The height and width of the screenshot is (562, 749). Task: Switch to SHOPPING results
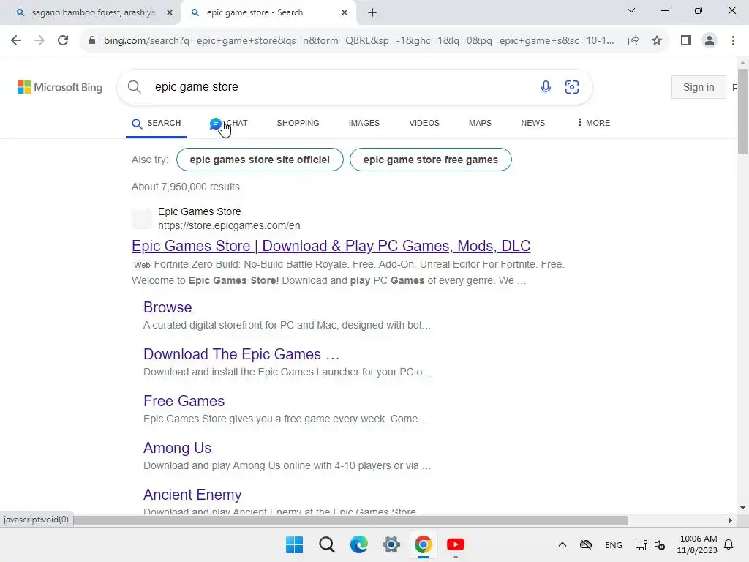(x=298, y=123)
